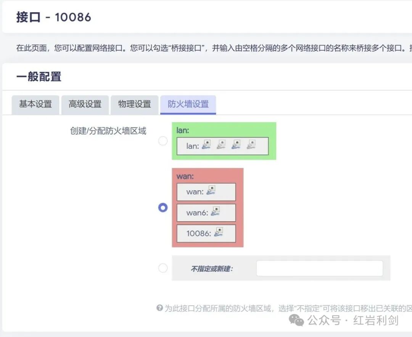The width and height of the screenshot is (412, 337).
Task: Click the interface icon beside wan6:
Action: pyautogui.click(x=216, y=211)
